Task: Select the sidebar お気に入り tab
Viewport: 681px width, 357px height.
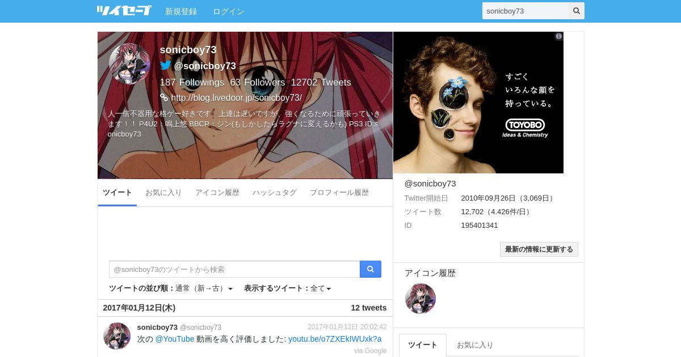Action: pyautogui.click(x=475, y=345)
